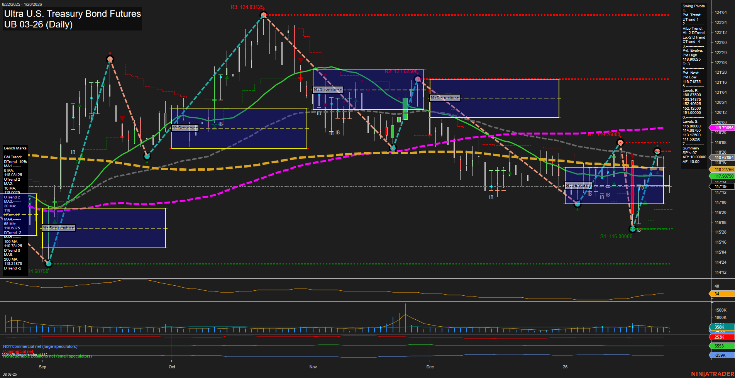Click the Swing Pivots panel header

pyautogui.click(x=693, y=6)
